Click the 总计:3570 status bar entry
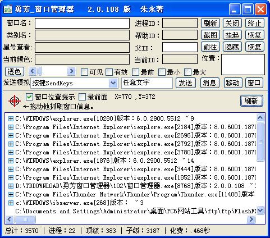 click(21, 231)
